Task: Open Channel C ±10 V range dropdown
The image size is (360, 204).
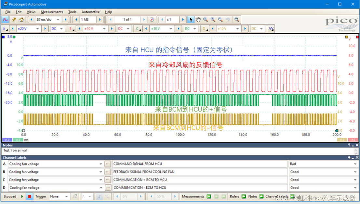Action: click(171, 29)
